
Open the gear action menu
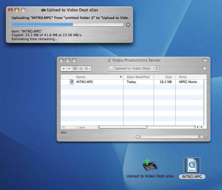point(88,69)
